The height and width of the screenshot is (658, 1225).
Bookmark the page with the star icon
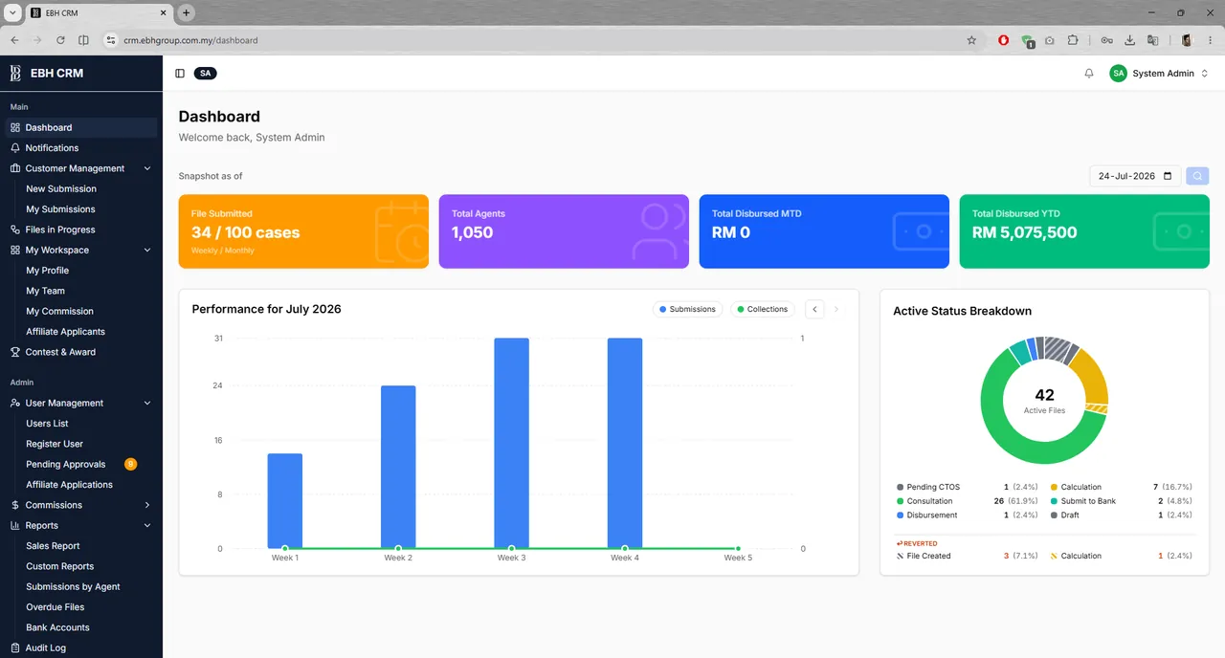click(971, 40)
